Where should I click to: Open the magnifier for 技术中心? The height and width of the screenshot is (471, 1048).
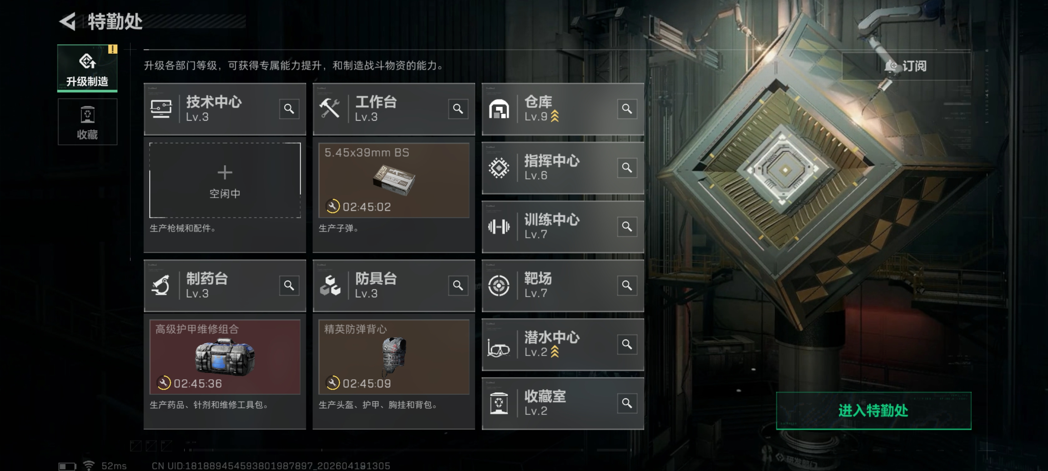coord(289,109)
